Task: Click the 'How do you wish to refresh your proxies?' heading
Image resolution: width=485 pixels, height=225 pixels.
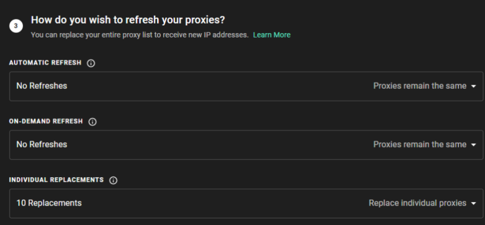Action: tap(128, 20)
